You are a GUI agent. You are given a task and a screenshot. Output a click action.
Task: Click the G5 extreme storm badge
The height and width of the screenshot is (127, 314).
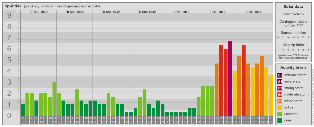280,75
